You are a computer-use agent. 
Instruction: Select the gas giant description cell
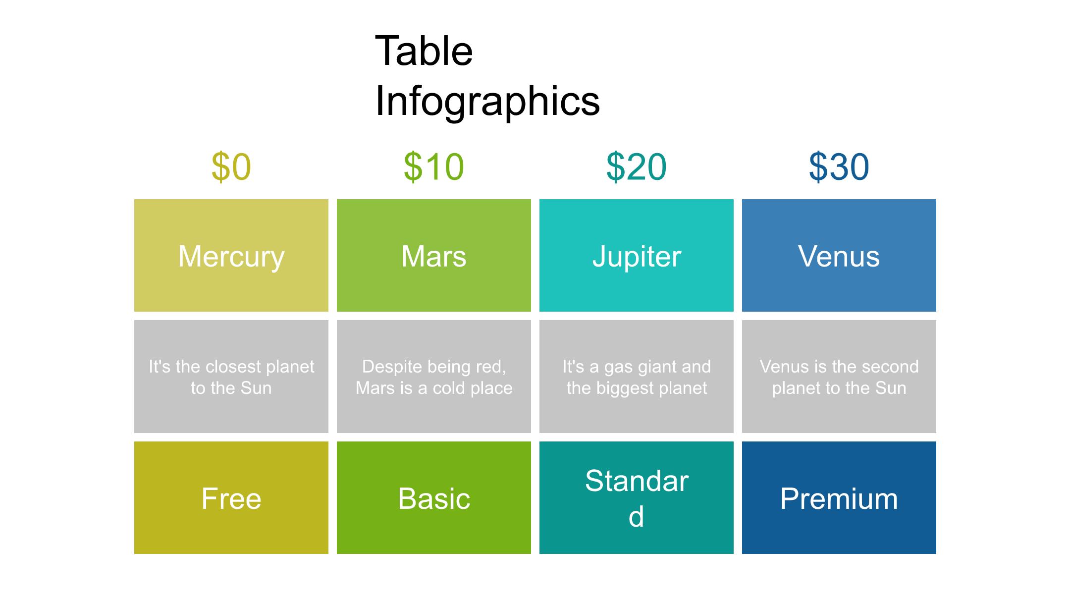click(x=637, y=377)
